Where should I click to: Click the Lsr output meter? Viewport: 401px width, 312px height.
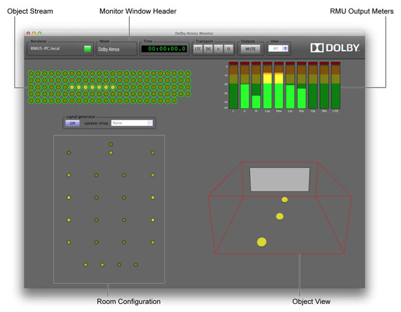tap(290, 87)
